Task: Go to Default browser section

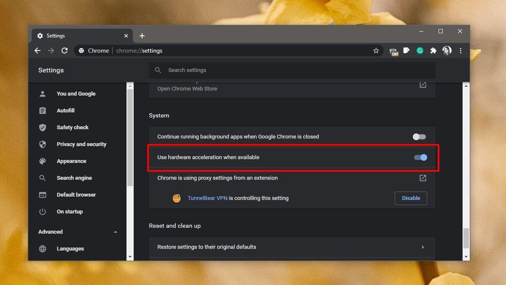Action: 76,195
